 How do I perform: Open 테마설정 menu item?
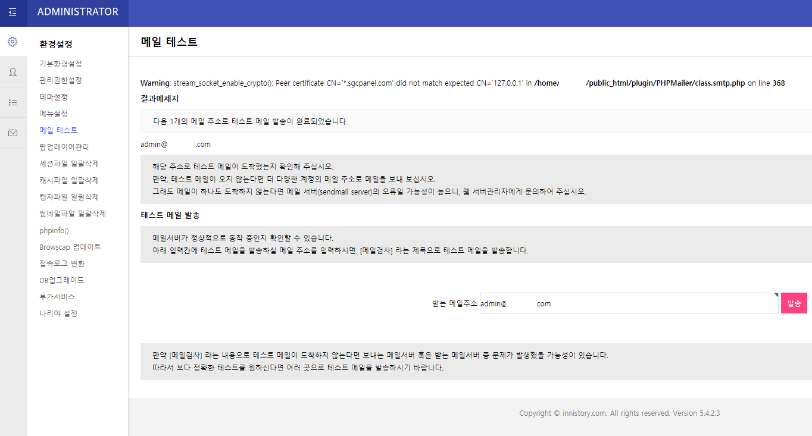point(53,97)
